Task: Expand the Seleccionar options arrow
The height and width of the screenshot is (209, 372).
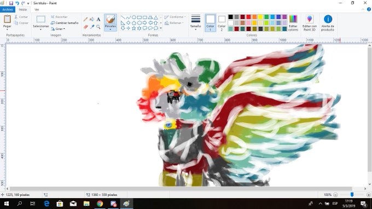Action: pyautogui.click(x=40, y=30)
